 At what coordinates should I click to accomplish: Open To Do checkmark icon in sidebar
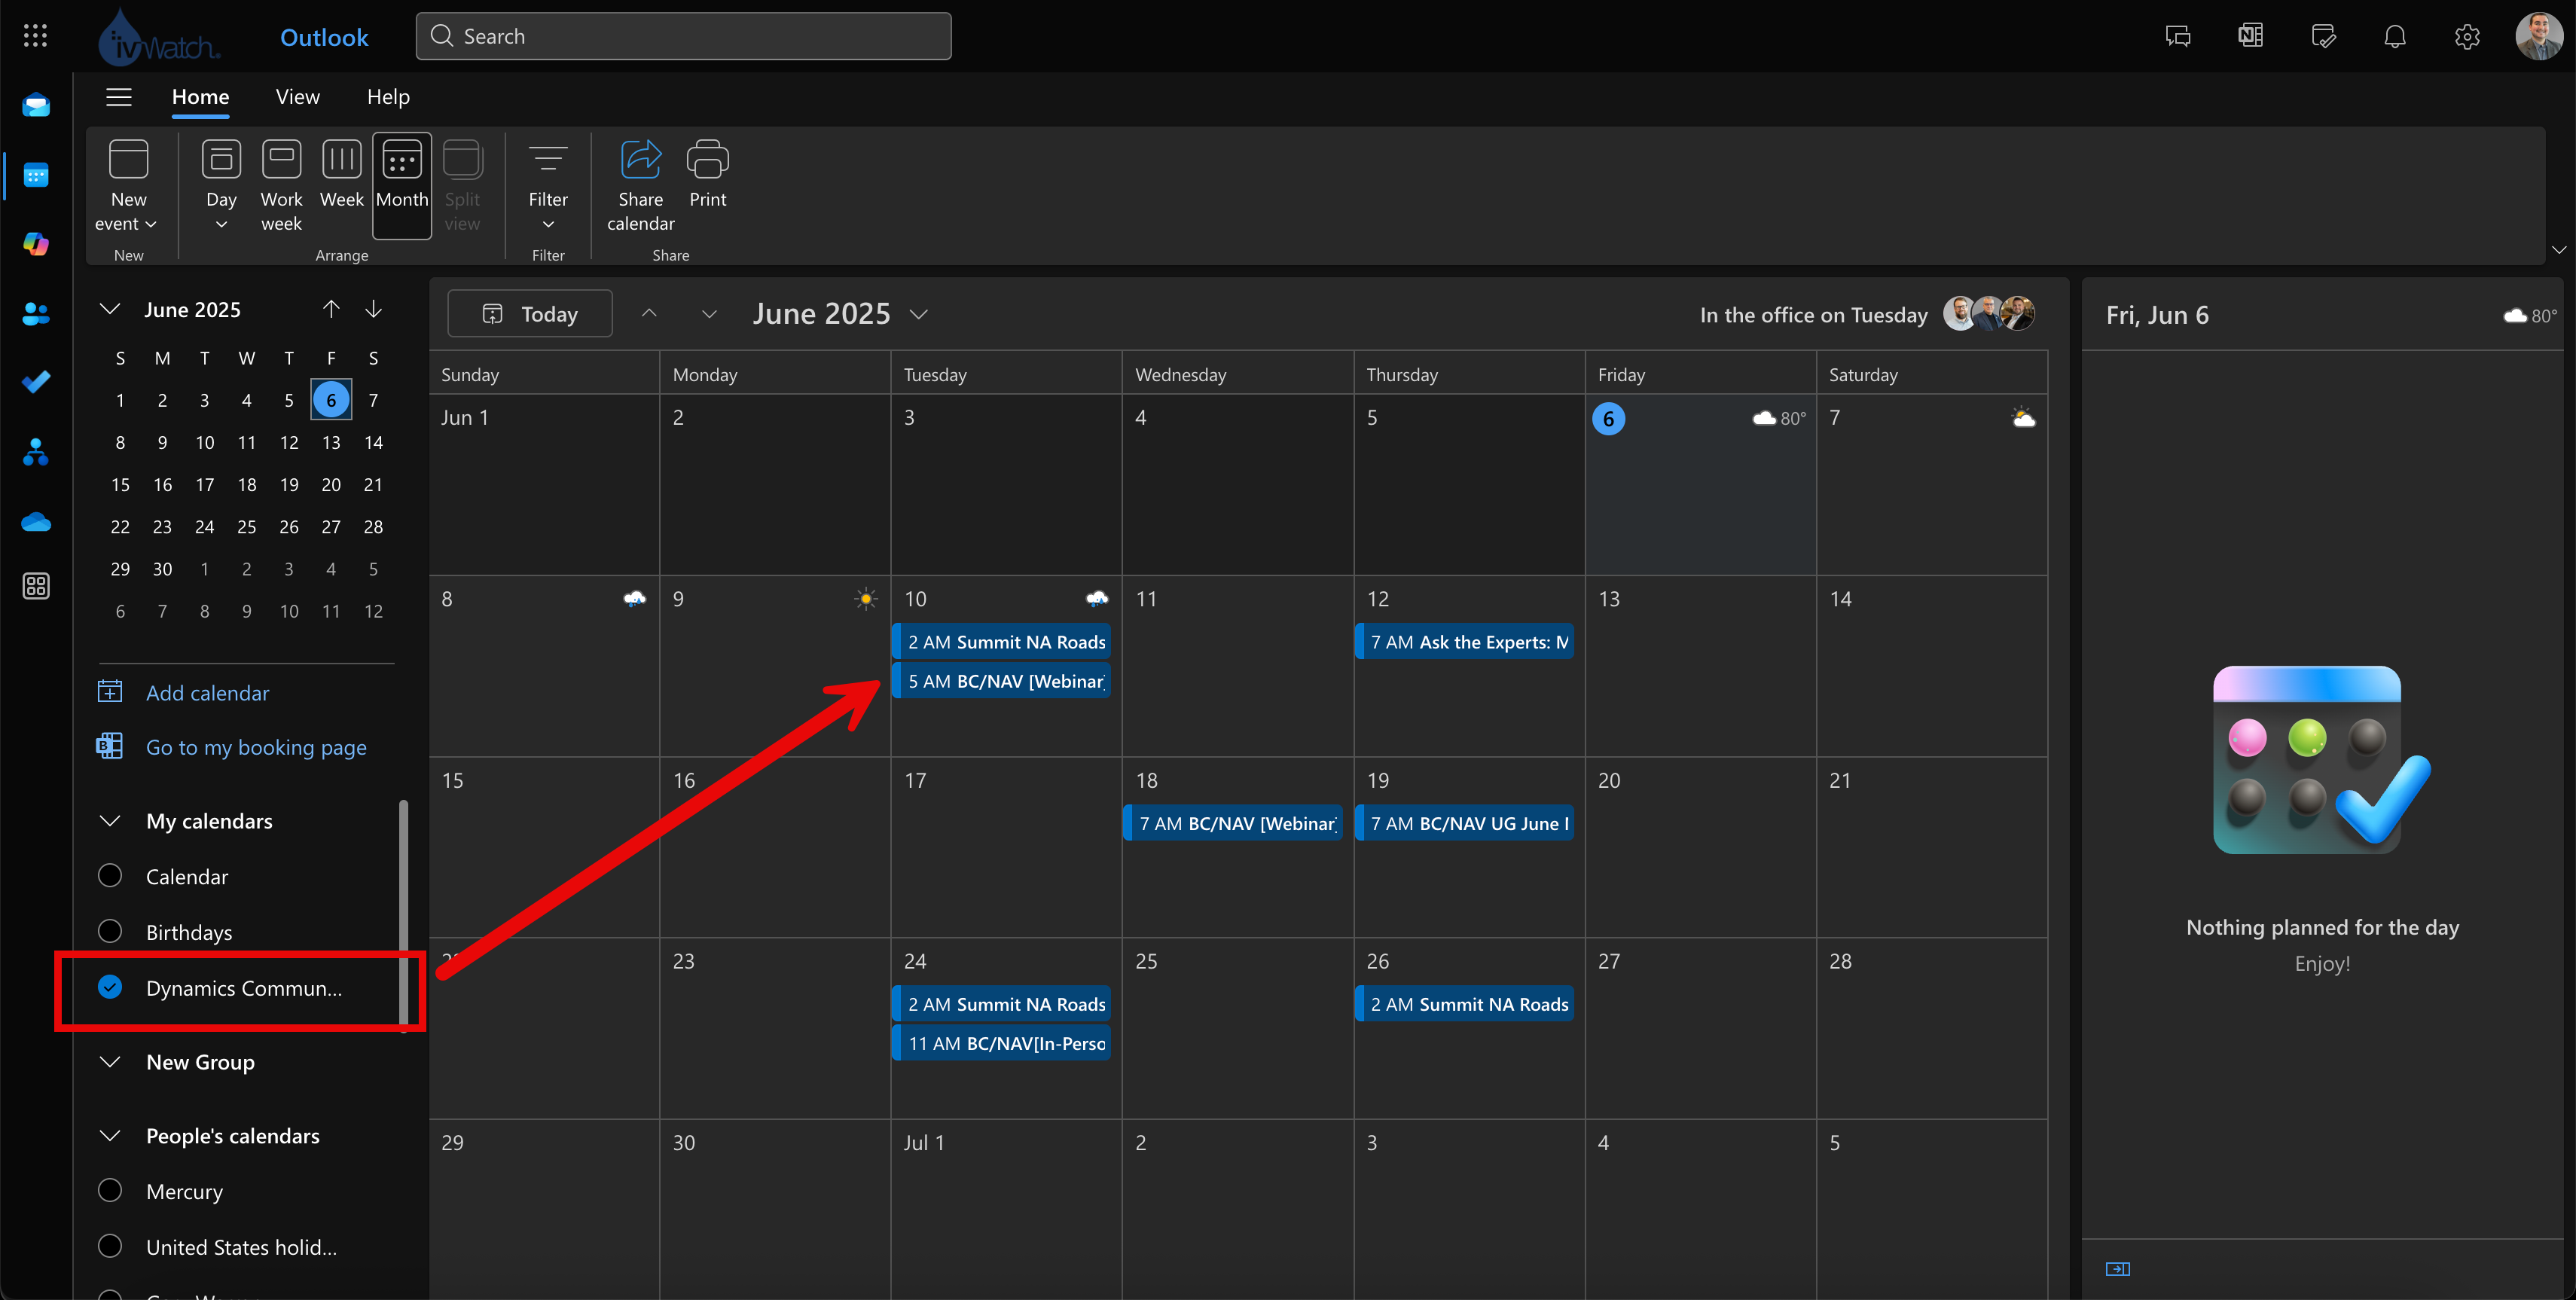tap(36, 382)
